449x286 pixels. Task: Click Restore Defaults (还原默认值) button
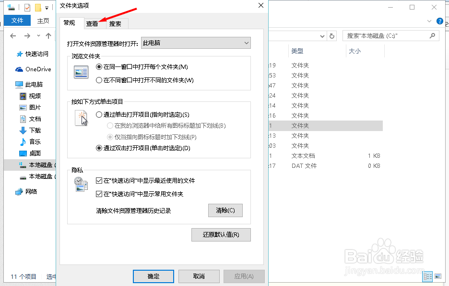tap(221, 235)
